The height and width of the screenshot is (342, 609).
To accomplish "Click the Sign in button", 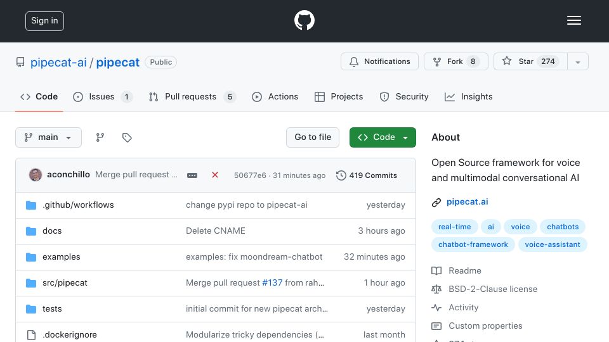I will pyautogui.click(x=44, y=21).
